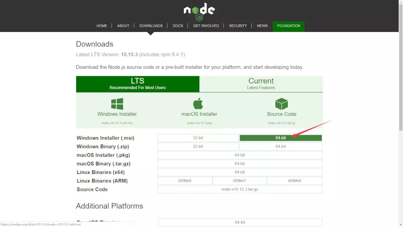Click the "Source Code" table row label
403x227 pixels.
92,190
